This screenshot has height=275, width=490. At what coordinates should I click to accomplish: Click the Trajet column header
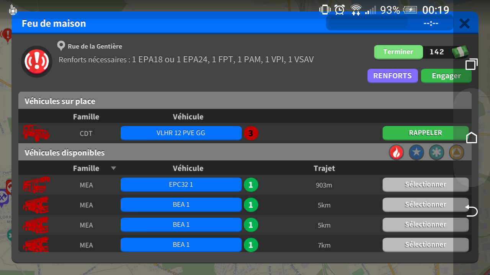pos(324,168)
